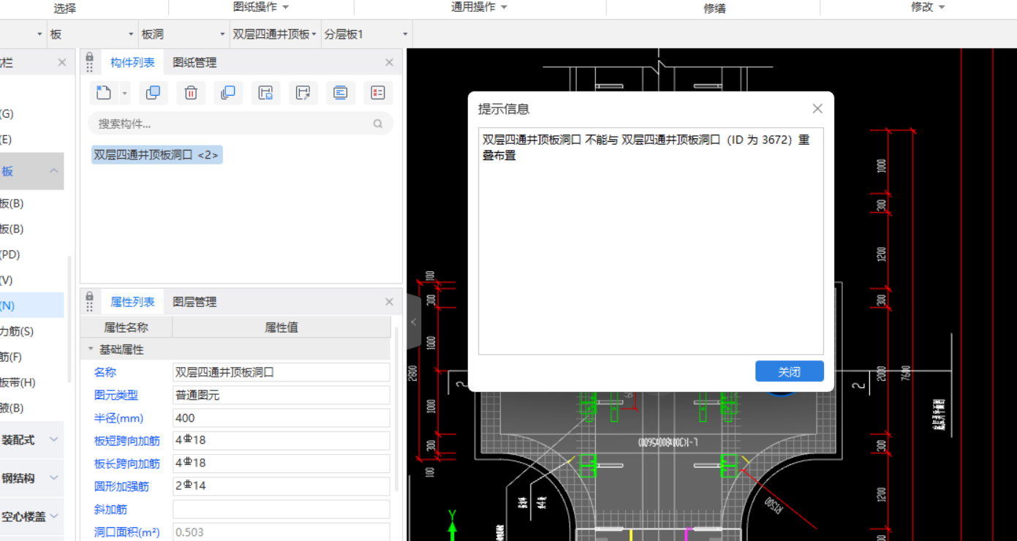Click the 新建 (new component) icon
The height and width of the screenshot is (541, 1017).
[x=102, y=92]
